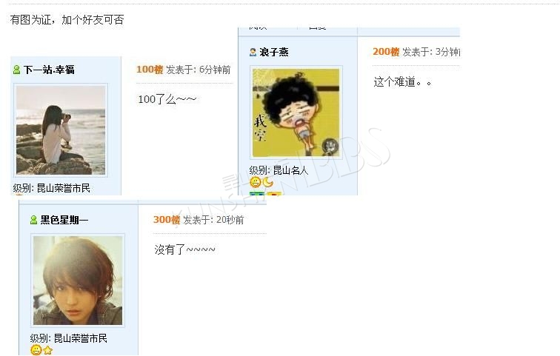Open portrait avatar of 黑色星期一

[78, 281]
